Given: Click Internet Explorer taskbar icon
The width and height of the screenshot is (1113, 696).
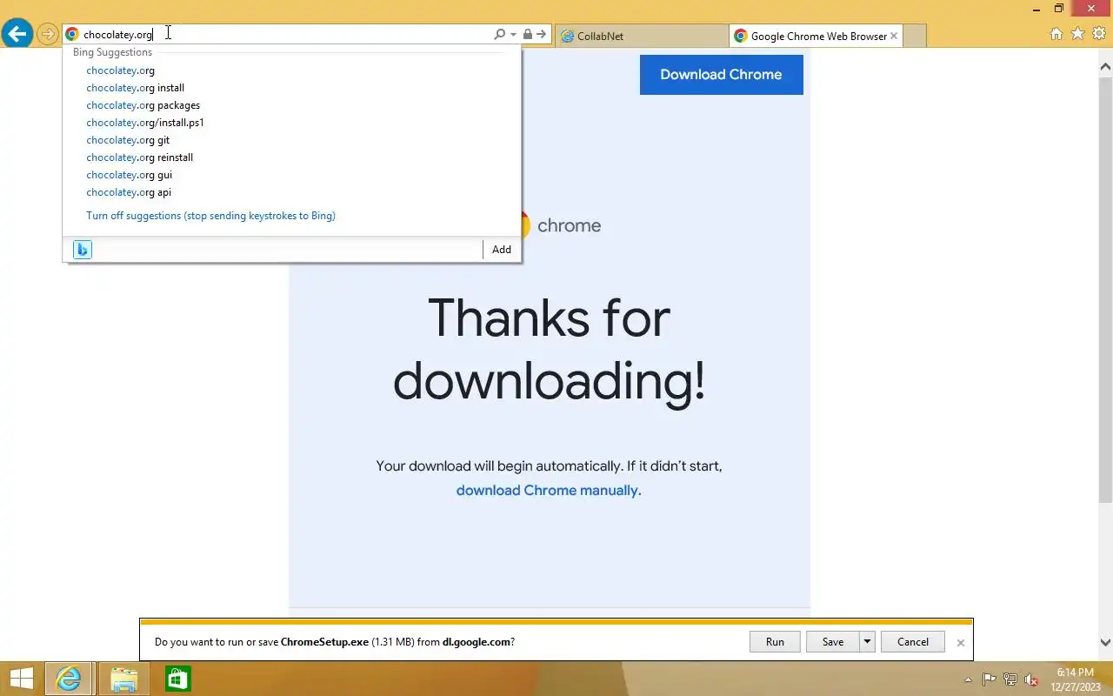Looking at the screenshot, I should click(69, 679).
